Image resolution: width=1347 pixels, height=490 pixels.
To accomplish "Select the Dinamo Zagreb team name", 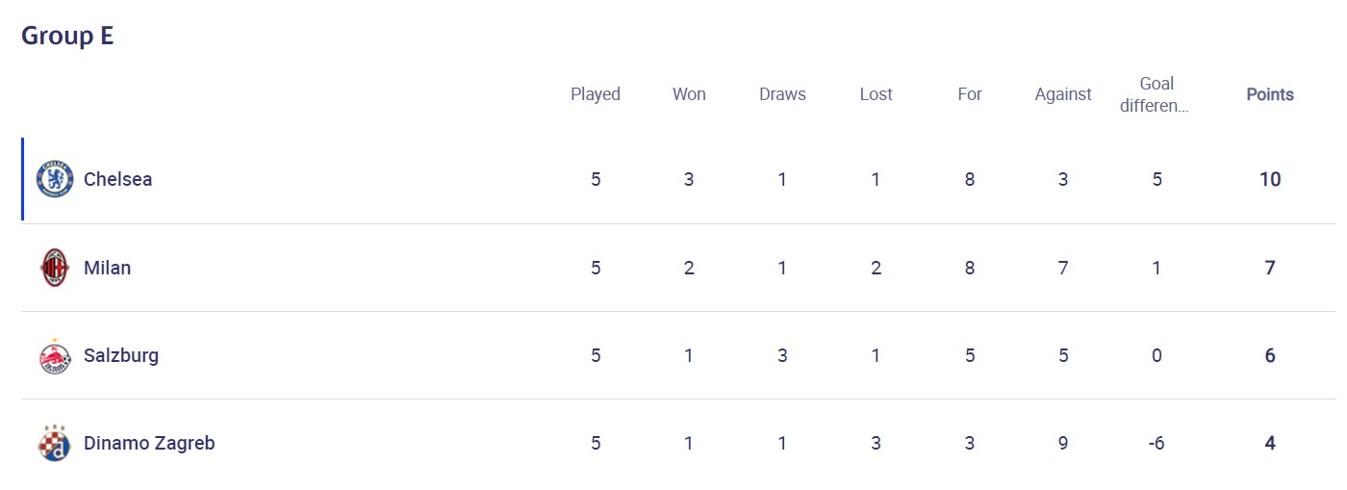I will 149,443.
